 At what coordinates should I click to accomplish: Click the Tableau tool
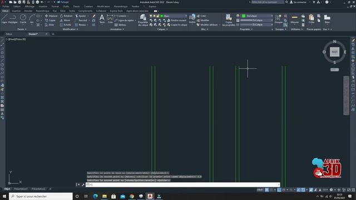[x=120, y=24]
